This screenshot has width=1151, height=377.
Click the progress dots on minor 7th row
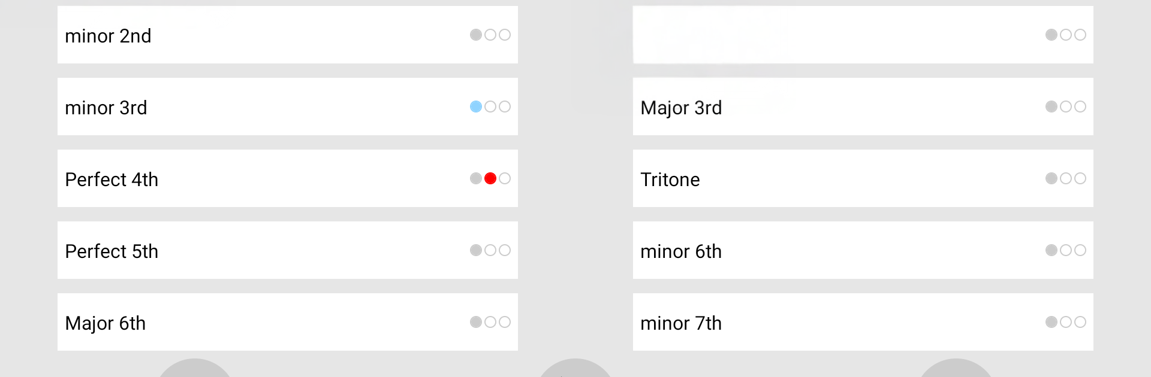[x=1066, y=322]
